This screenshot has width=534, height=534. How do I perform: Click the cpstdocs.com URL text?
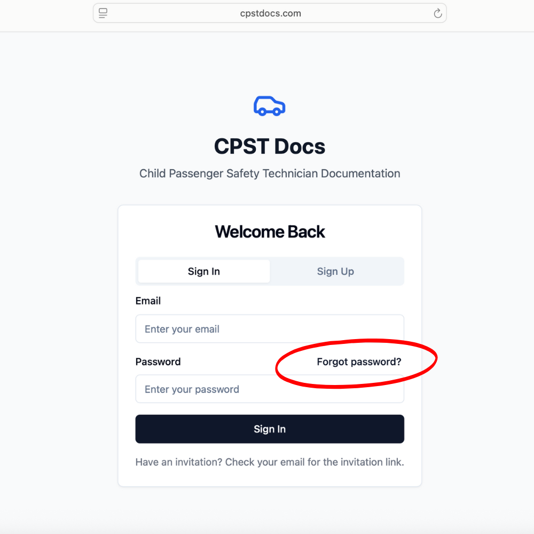270,13
